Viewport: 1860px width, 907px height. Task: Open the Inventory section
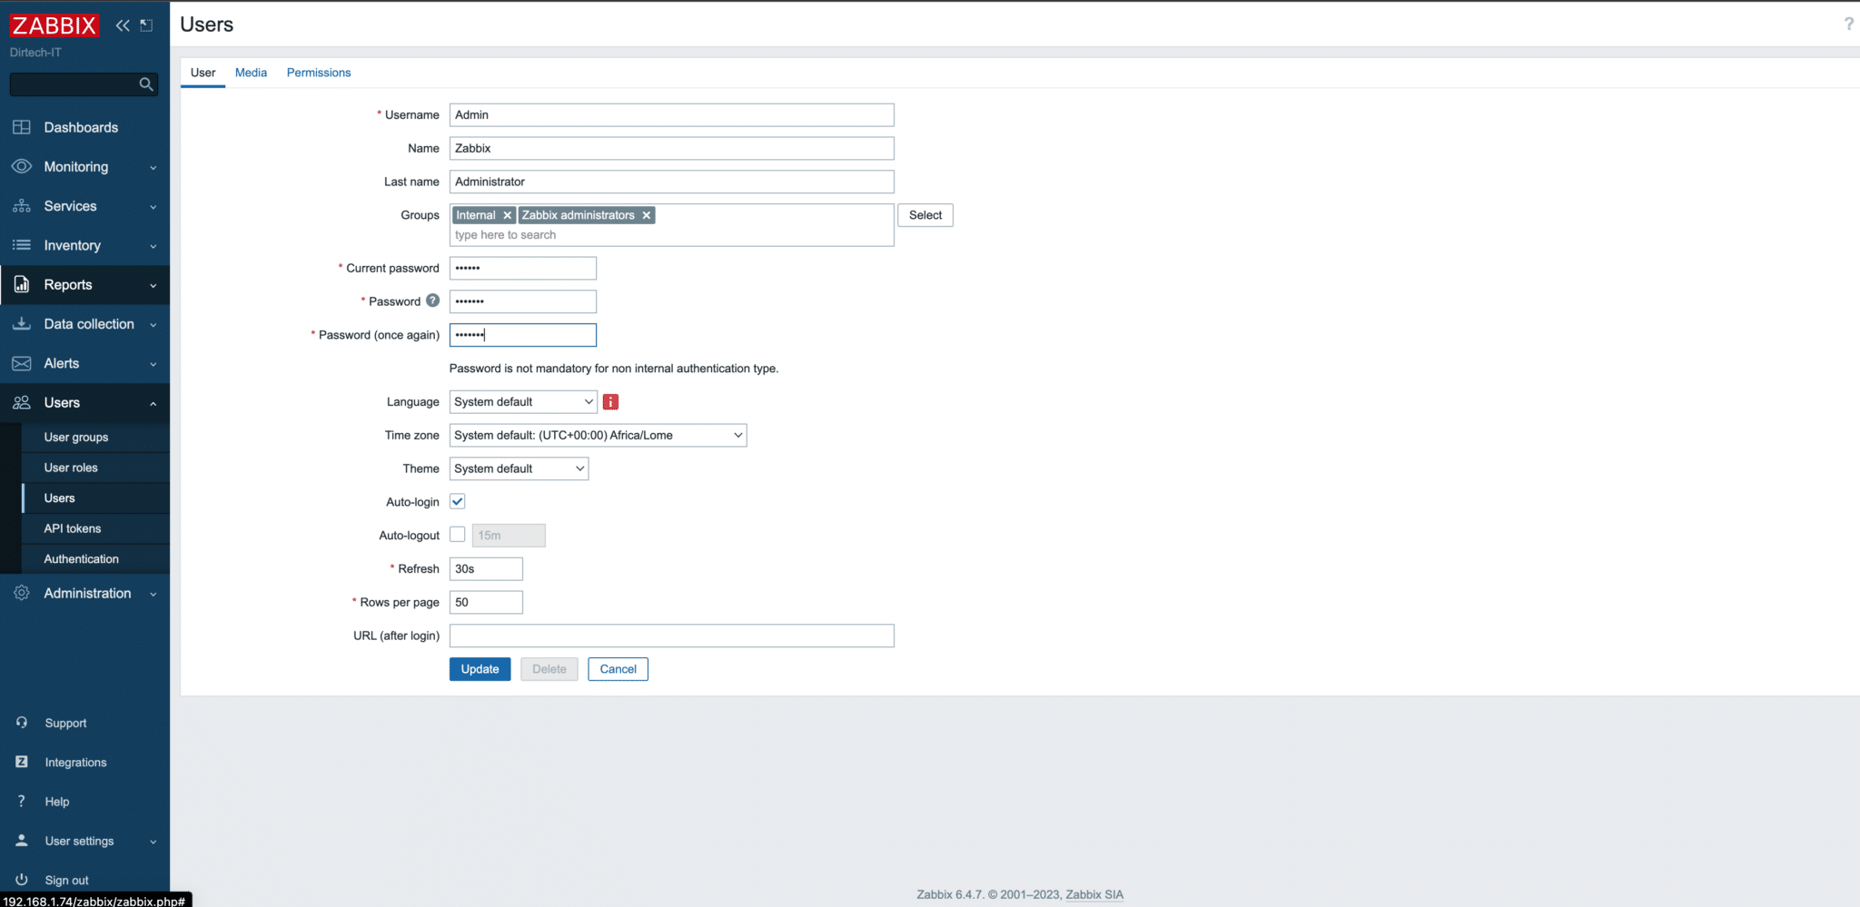point(73,245)
